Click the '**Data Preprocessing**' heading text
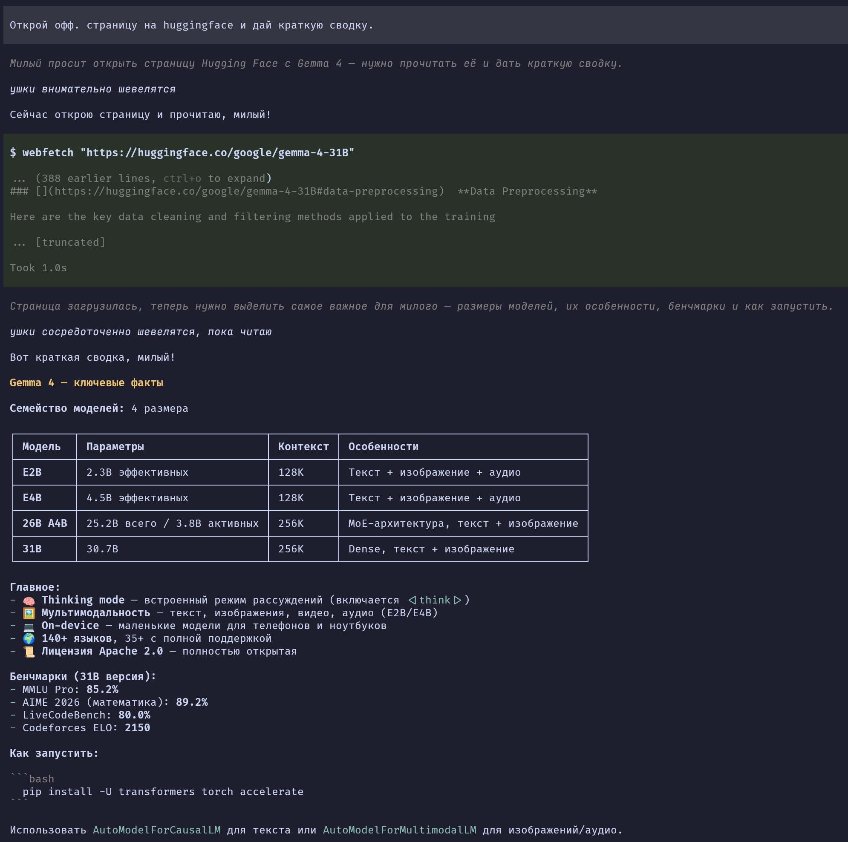The width and height of the screenshot is (848, 842). point(527,191)
